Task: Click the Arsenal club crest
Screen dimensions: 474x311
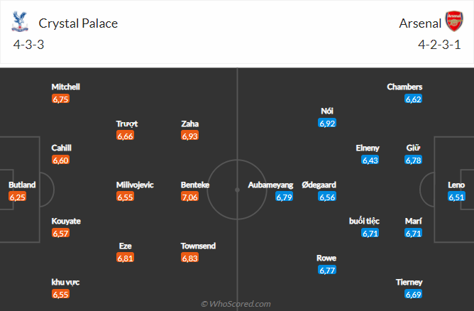Action: coord(453,22)
